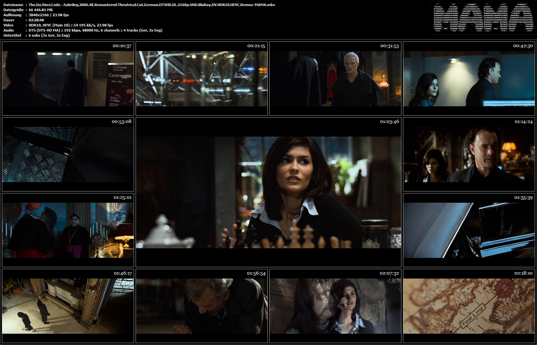
Task: Select the thumbnail timestamped 00:53:08
Action: [68, 154]
